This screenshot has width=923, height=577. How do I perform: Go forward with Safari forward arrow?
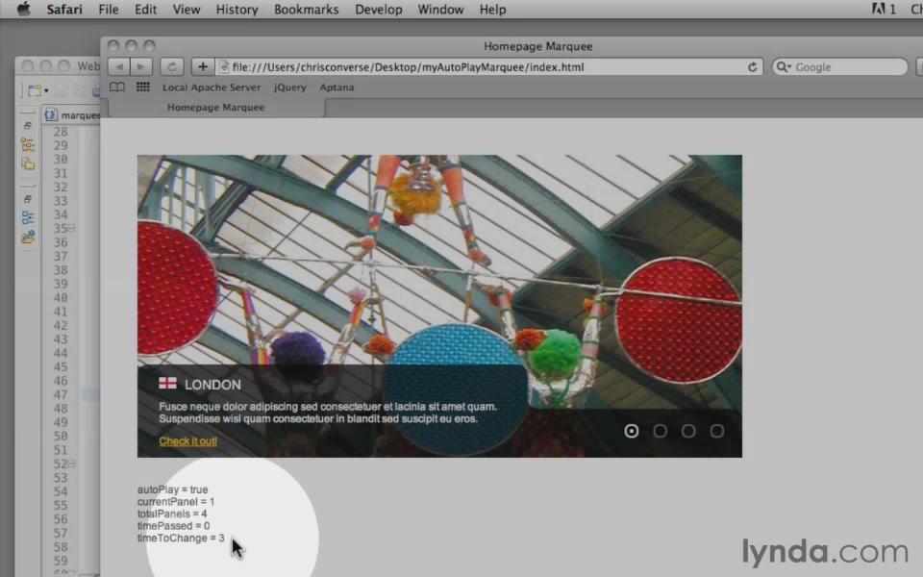[140, 66]
